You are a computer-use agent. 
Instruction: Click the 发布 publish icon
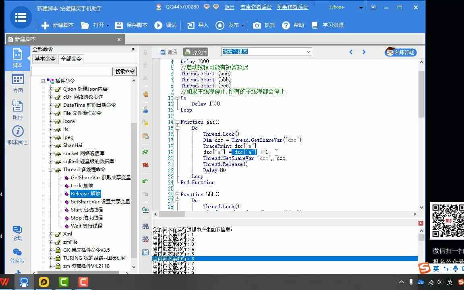(220, 25)
